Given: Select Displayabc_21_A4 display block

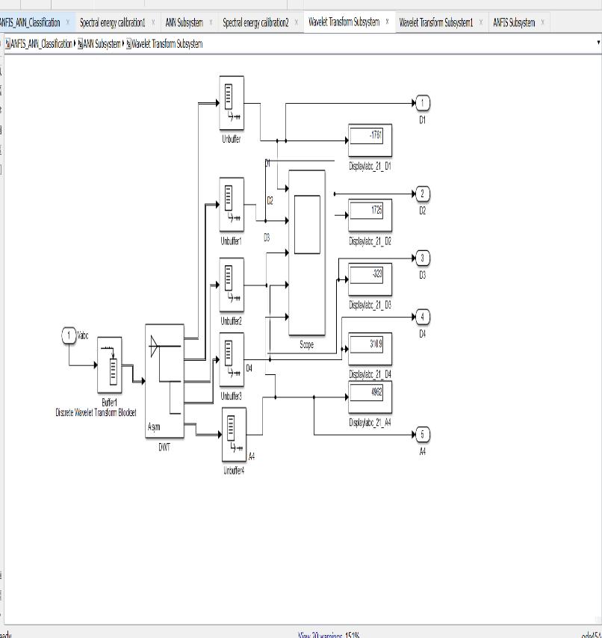Looking at the screenshot, I should pyautogui.click(x=370, y=397).
